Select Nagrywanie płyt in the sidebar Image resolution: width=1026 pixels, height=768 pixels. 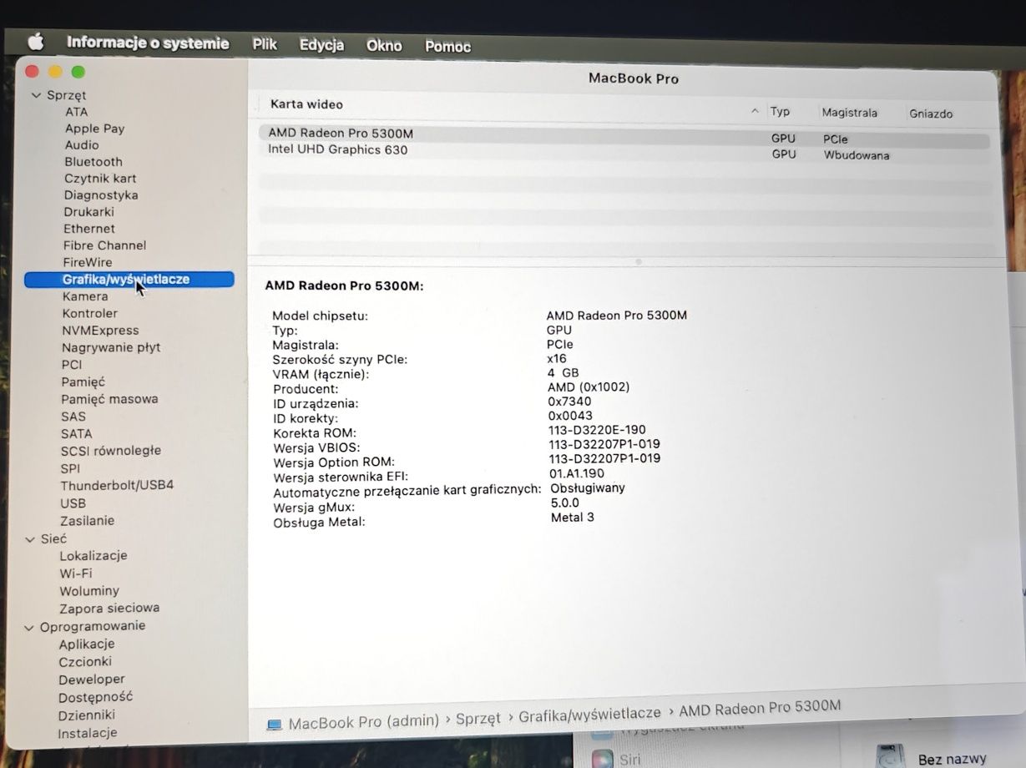(111, 347)
